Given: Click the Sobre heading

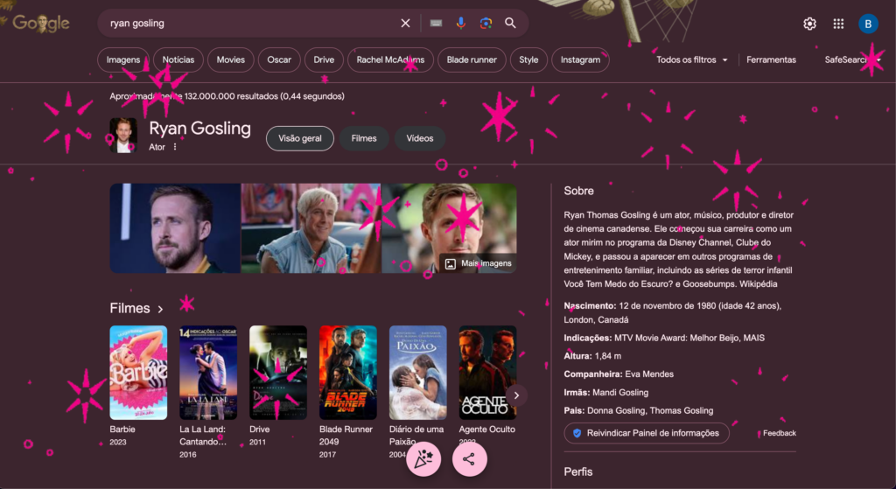Looking at the screenshot, I should [x=579, y=191].
